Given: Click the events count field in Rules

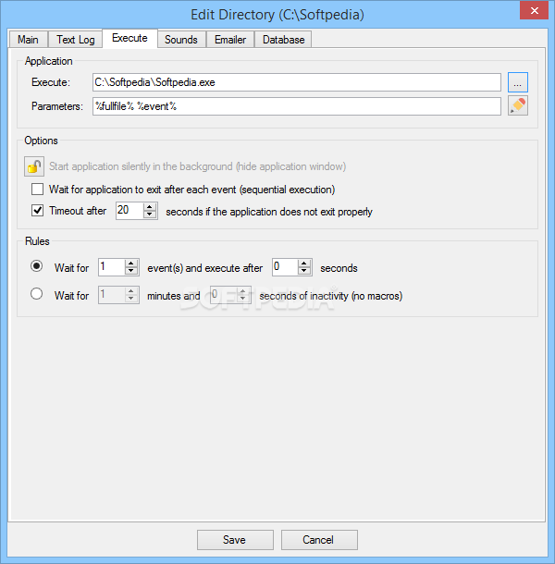Looking at the screenshot, I should 112,267.
